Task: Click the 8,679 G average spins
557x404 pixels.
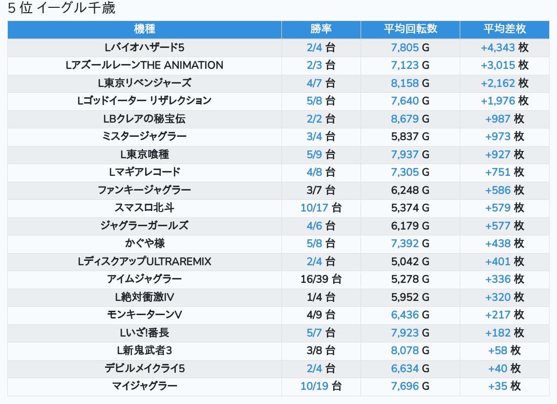Action: click(405, 119)
